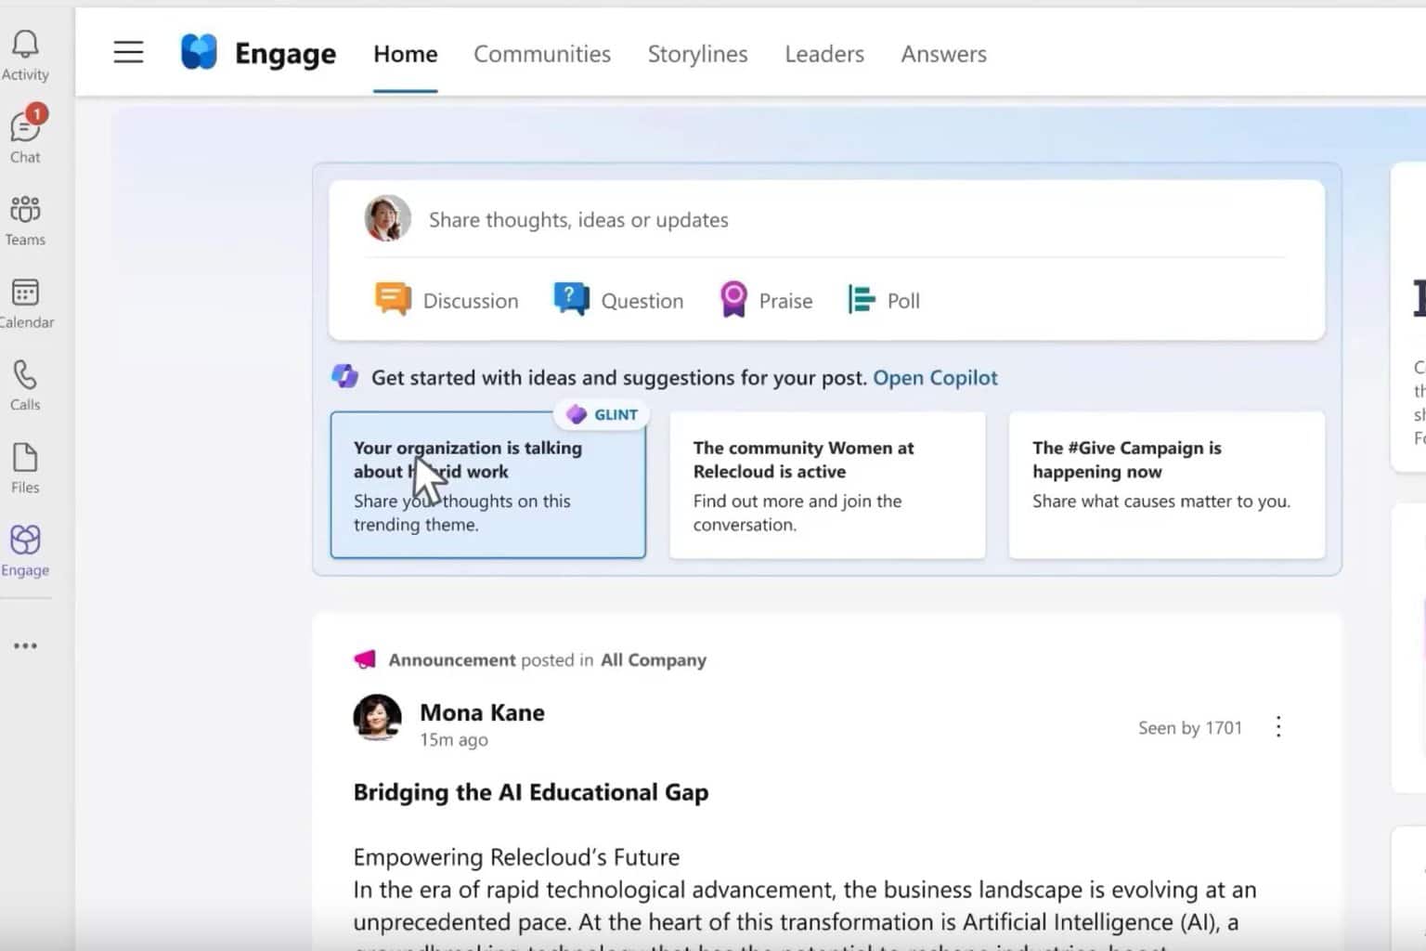
Task: Click the Bridging the AI Educational Gap title
Action: click(x=530, y=792)
